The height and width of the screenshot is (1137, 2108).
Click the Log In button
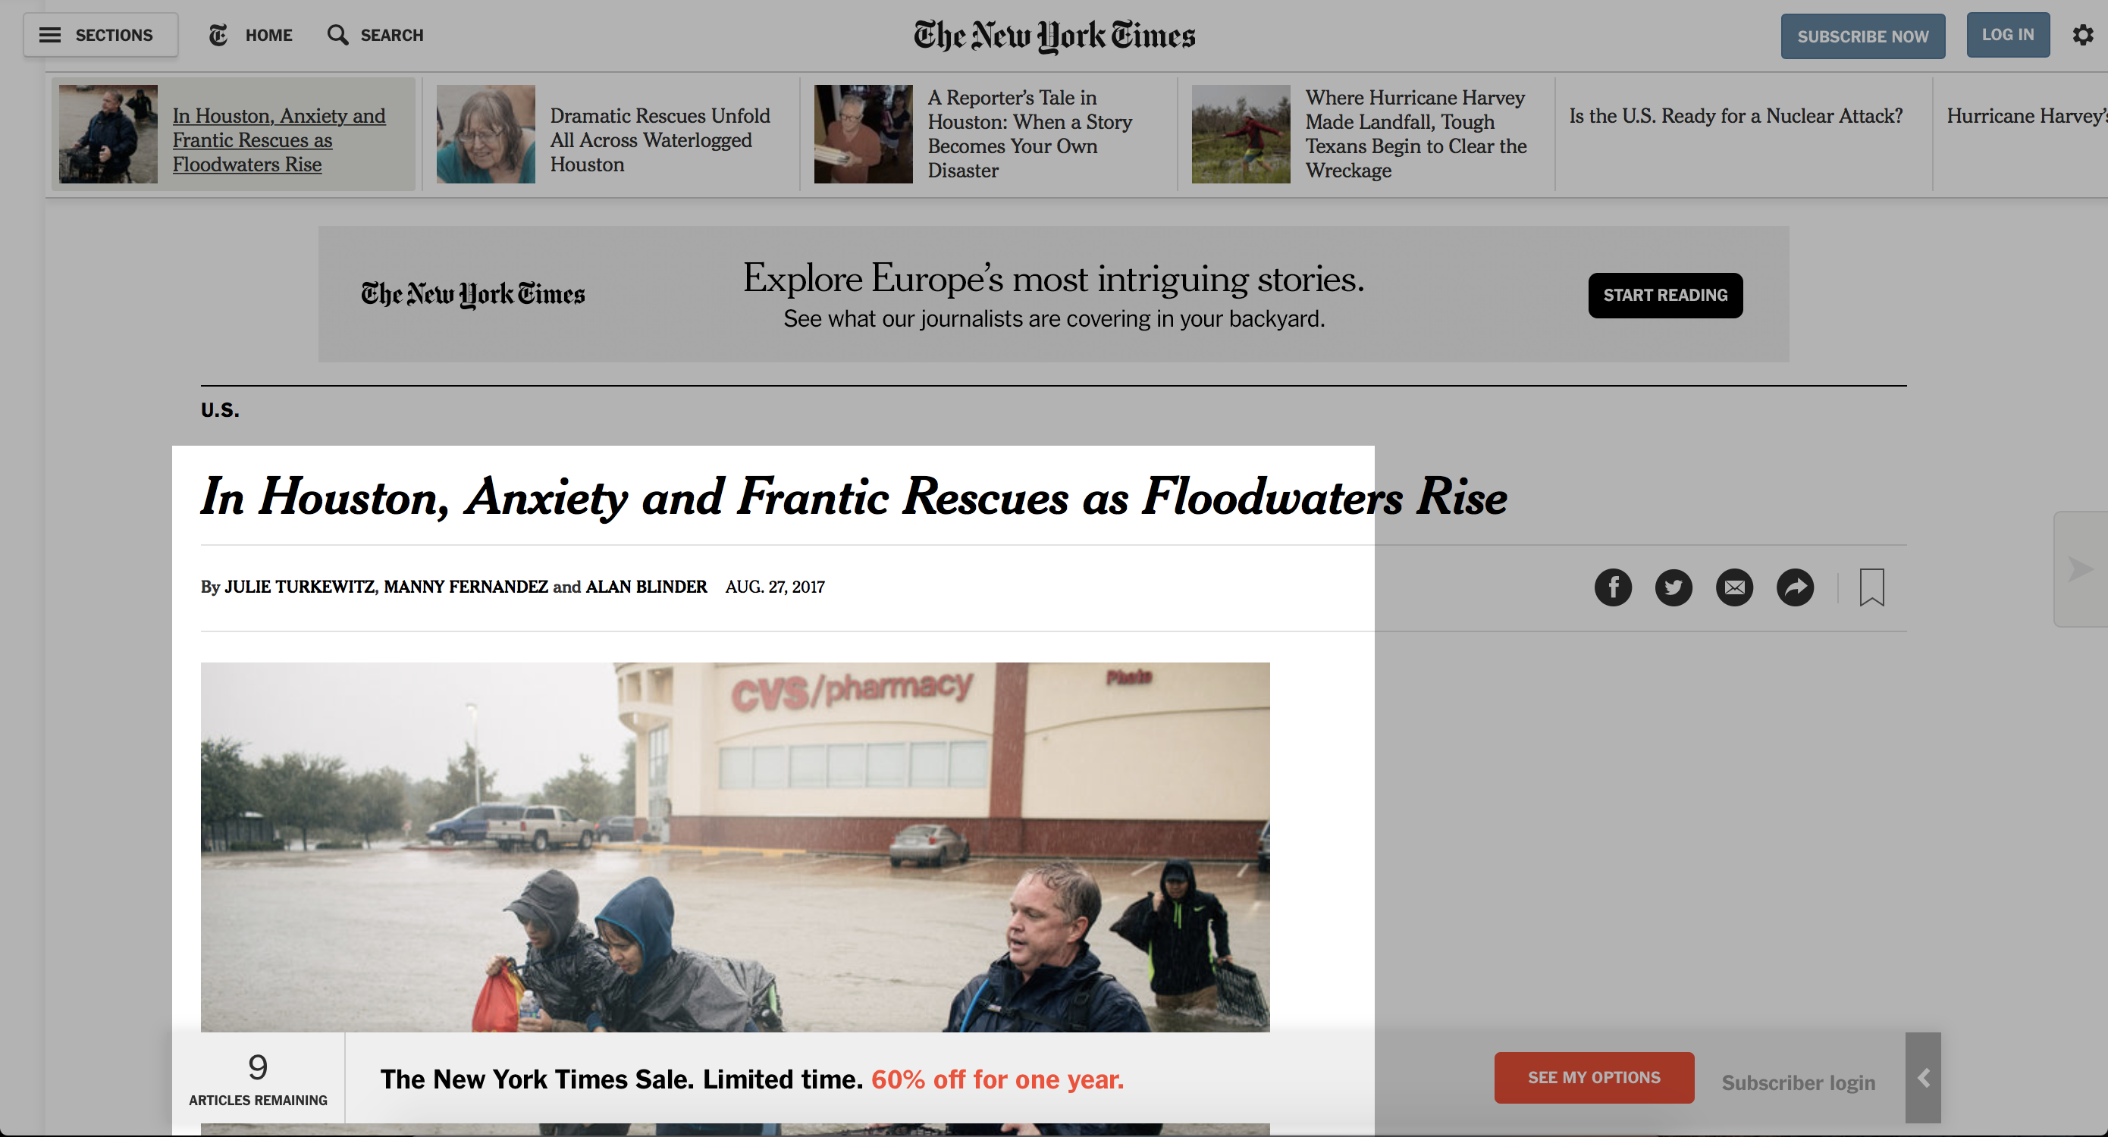coord(2007,35)
